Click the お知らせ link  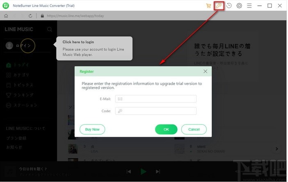(x=14, y=147)
